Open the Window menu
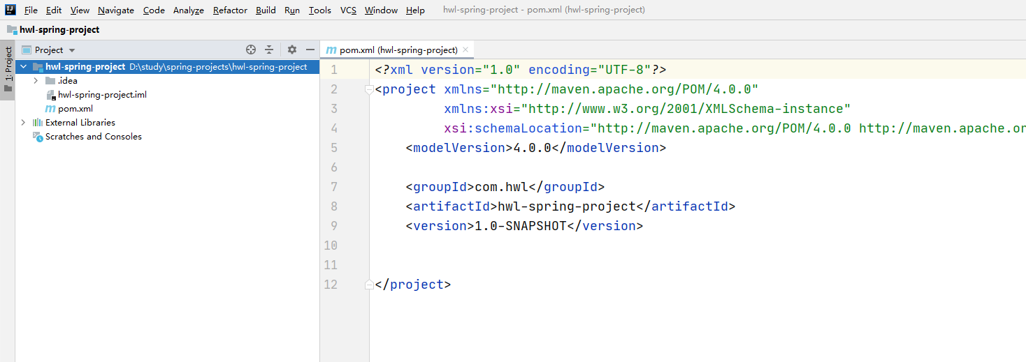The width and height of the screenshot is (1026, 362). point(381,10)
